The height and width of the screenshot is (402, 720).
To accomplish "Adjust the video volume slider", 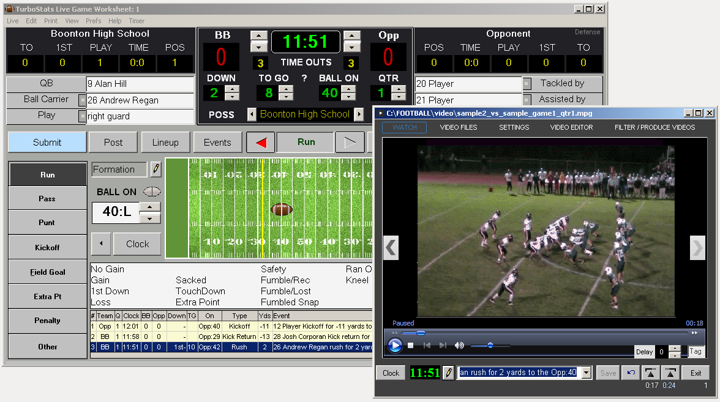I will click(490, 345).
